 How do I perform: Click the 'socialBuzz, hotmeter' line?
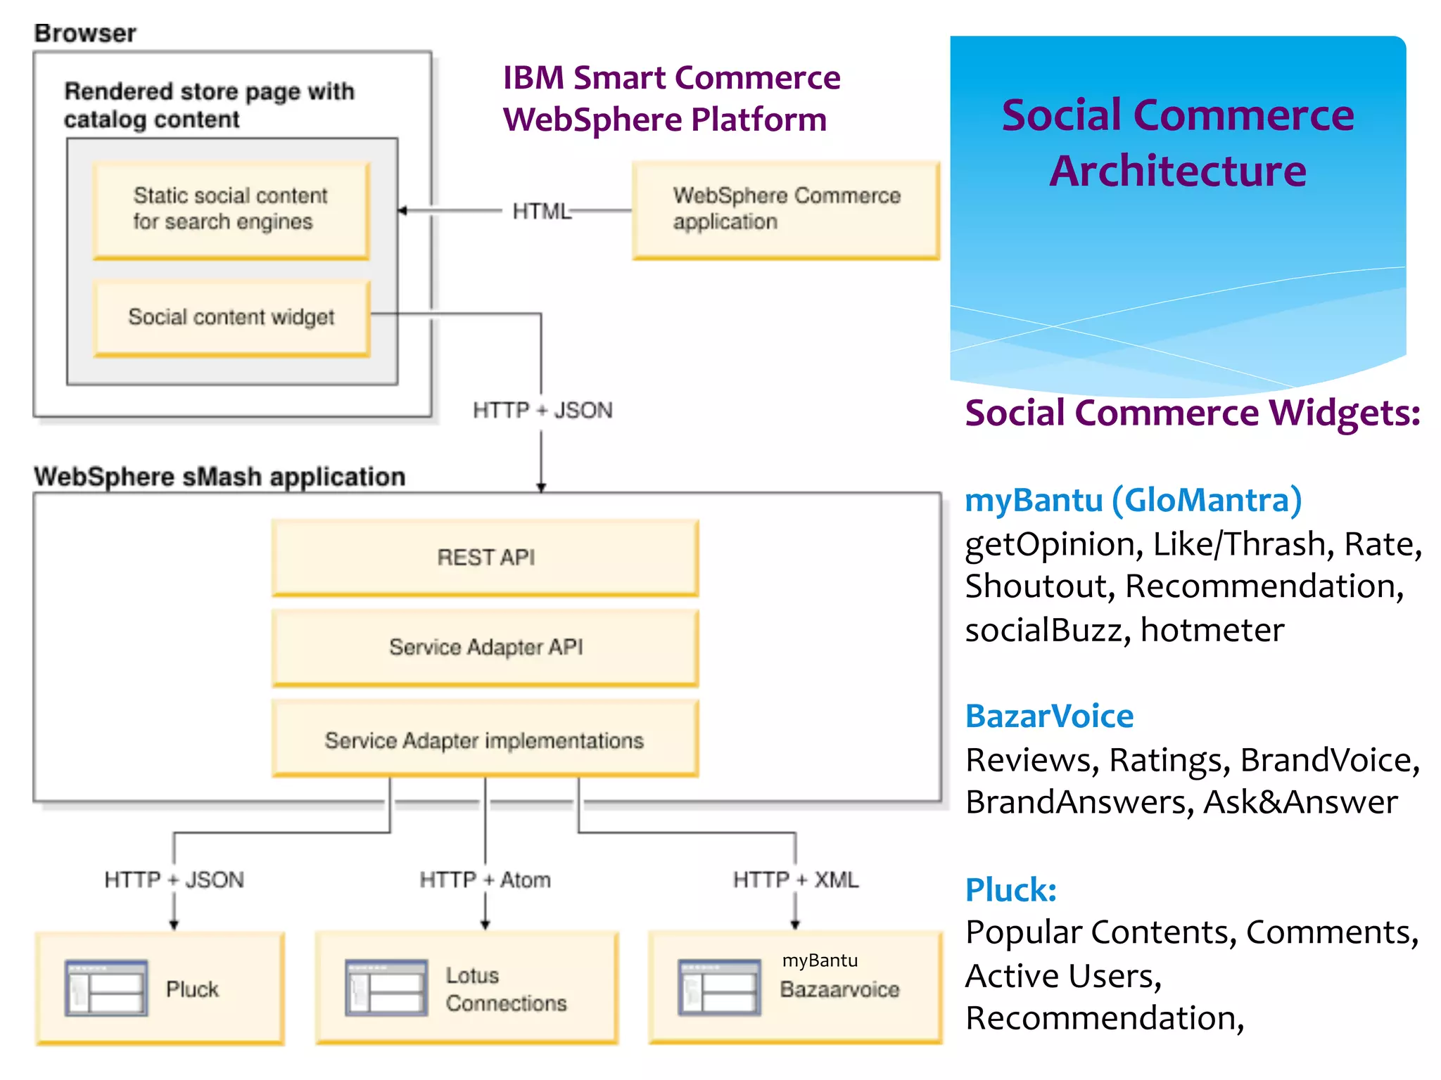tap(1124, 630)
